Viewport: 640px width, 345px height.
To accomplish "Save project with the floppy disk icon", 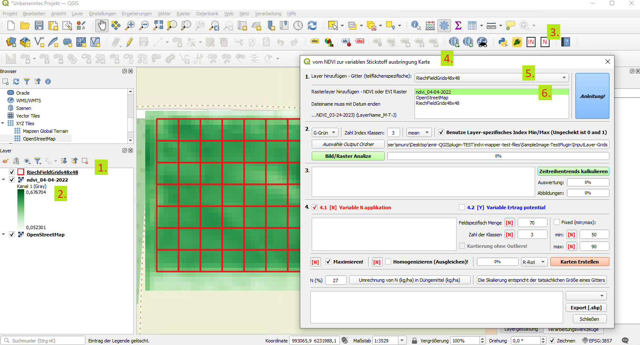I will coord(39,25).
